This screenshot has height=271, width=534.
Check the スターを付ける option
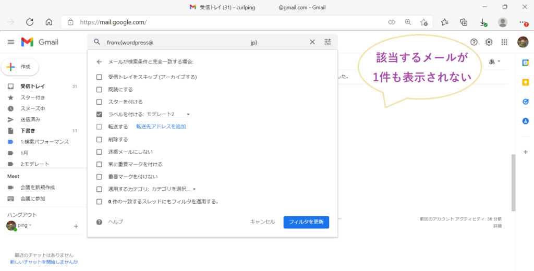pos(99,102)
